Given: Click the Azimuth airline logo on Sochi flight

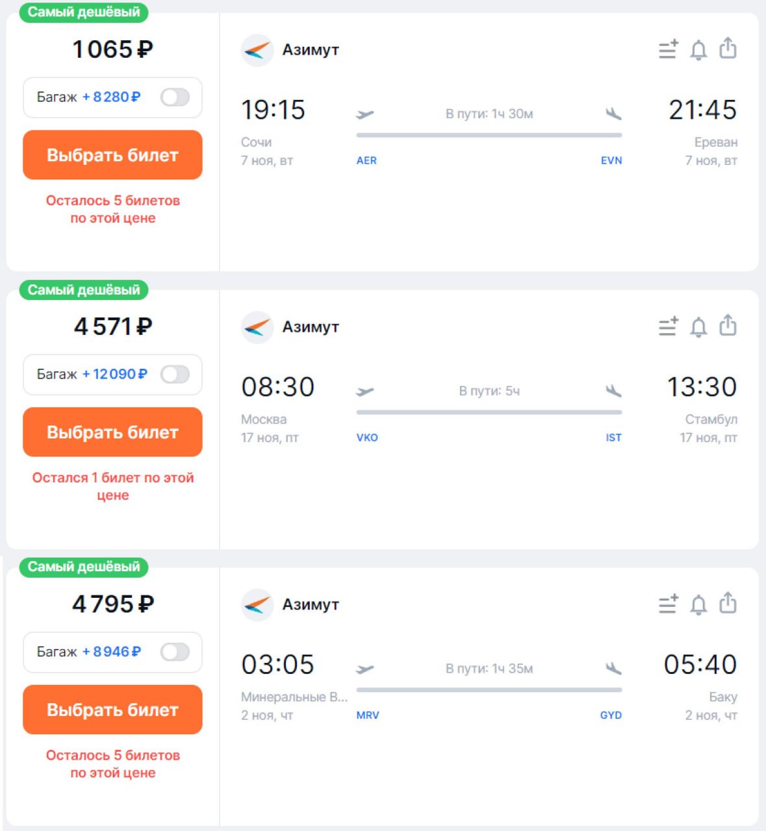Looking at the screenshot, I should (x=257, y=50).
